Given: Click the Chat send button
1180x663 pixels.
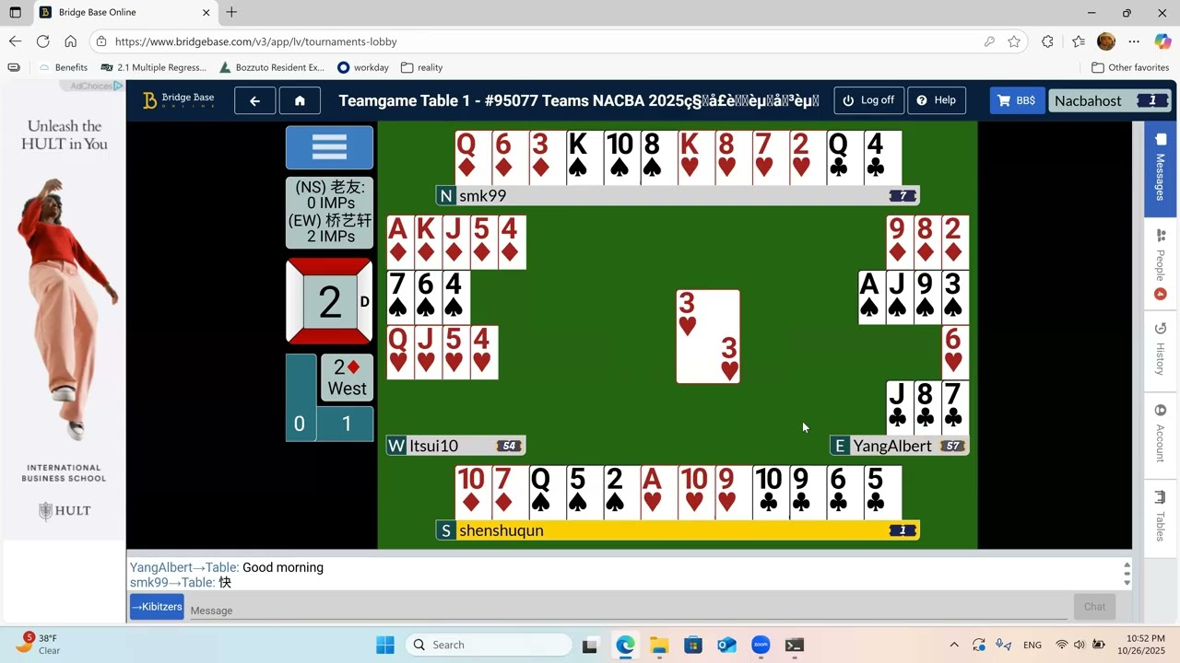Looking at the screenshot, I should click(x=1095, y=606).
